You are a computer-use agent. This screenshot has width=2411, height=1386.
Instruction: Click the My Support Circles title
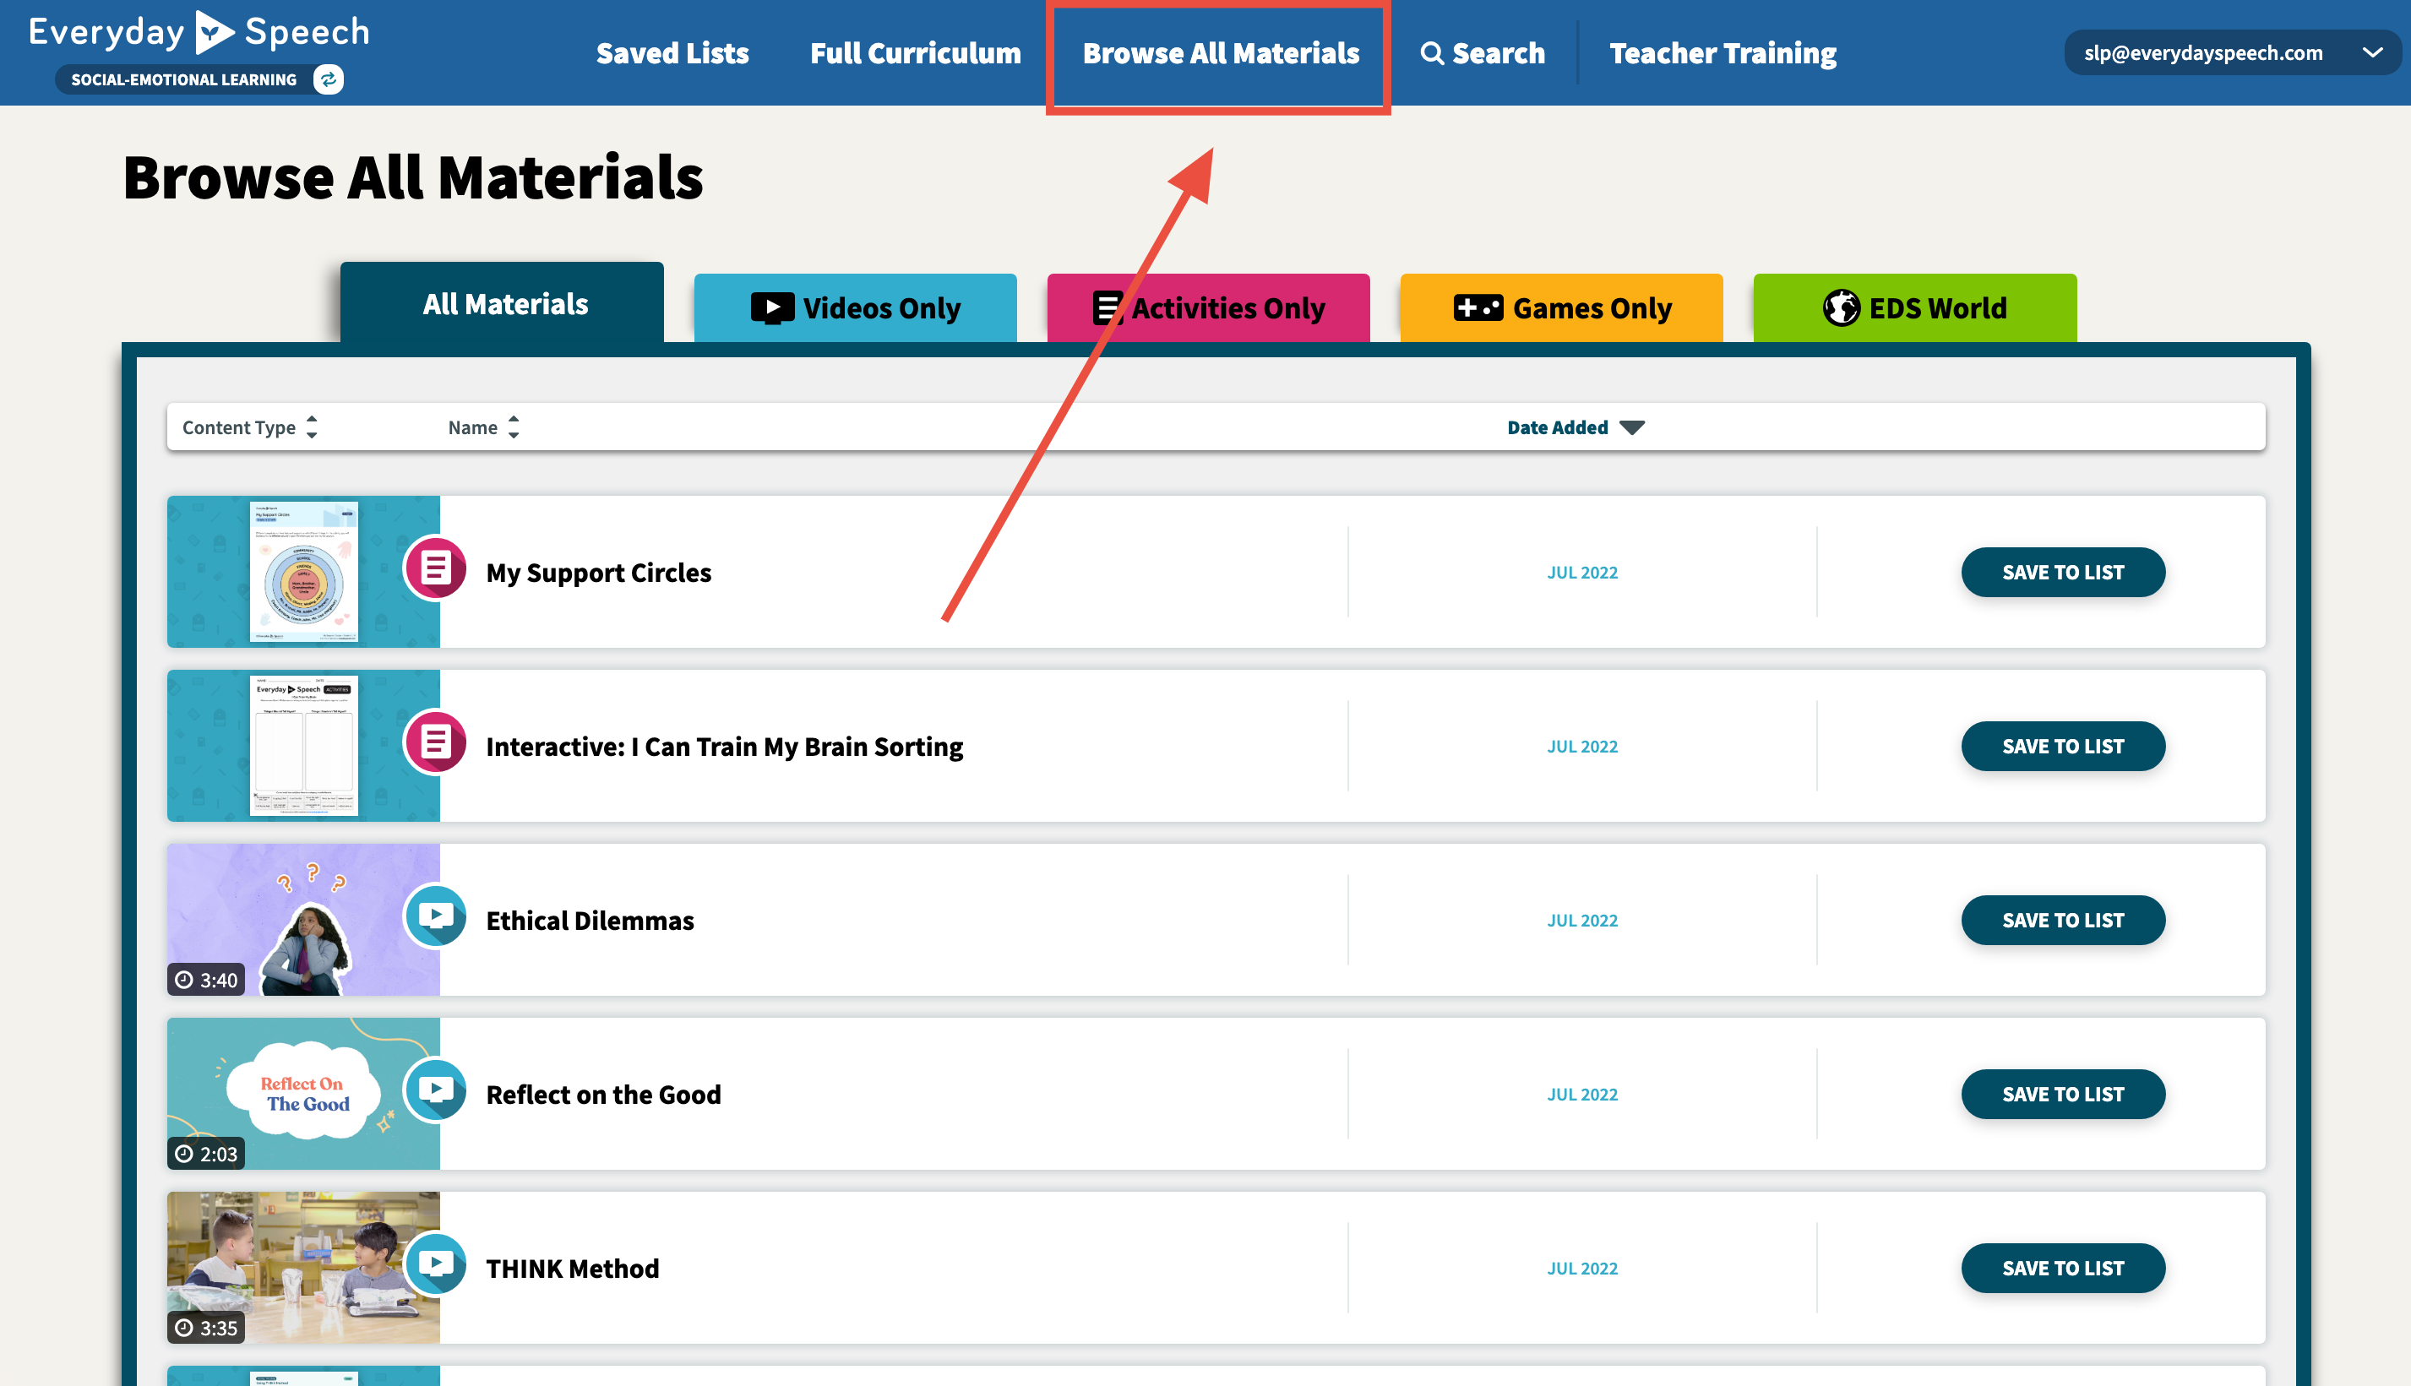pyautogui.click(x=599, y=572)
